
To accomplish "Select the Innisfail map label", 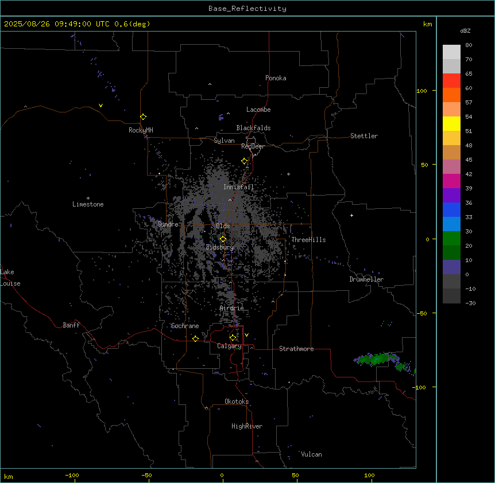I will click(x=238, y=187).
